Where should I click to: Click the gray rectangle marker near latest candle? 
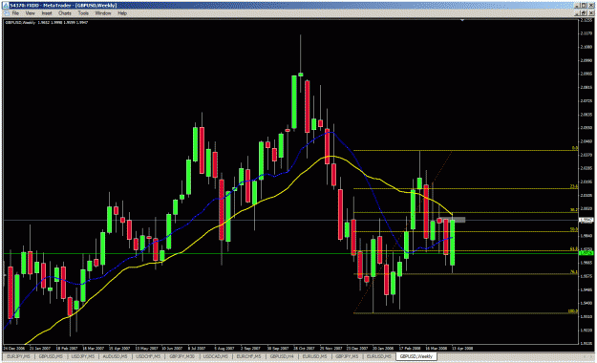tap(454, 220)
